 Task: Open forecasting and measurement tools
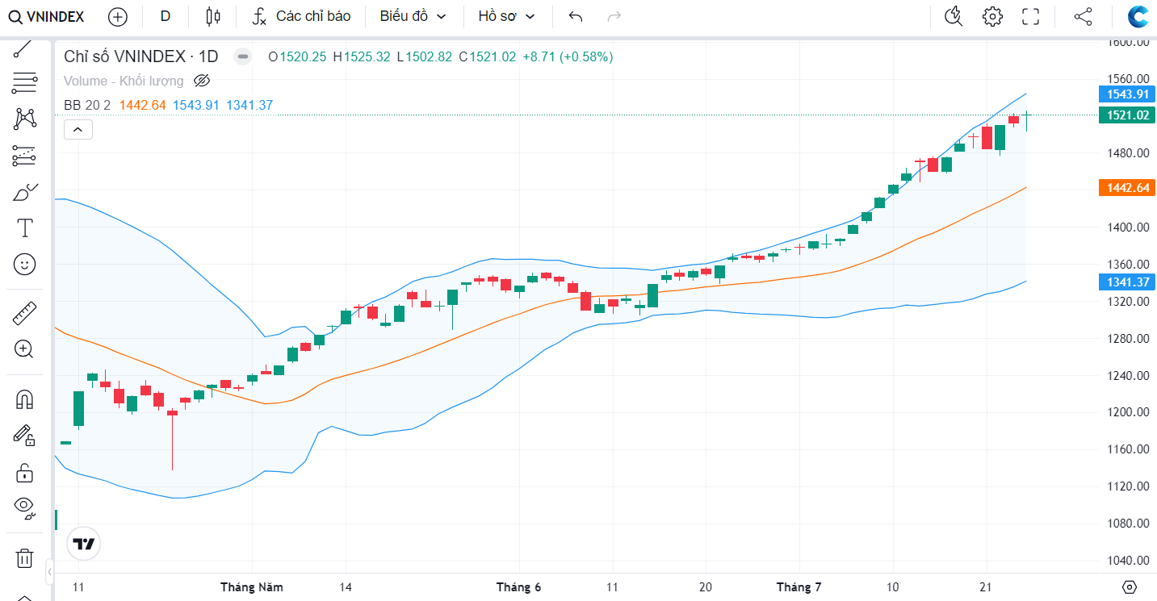pyautogui.click(x=24, y=156)
